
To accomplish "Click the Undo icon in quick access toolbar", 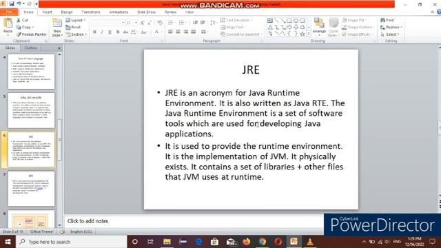I will click(x=19, y=3).
